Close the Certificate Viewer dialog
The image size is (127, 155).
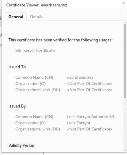[124, 3]
